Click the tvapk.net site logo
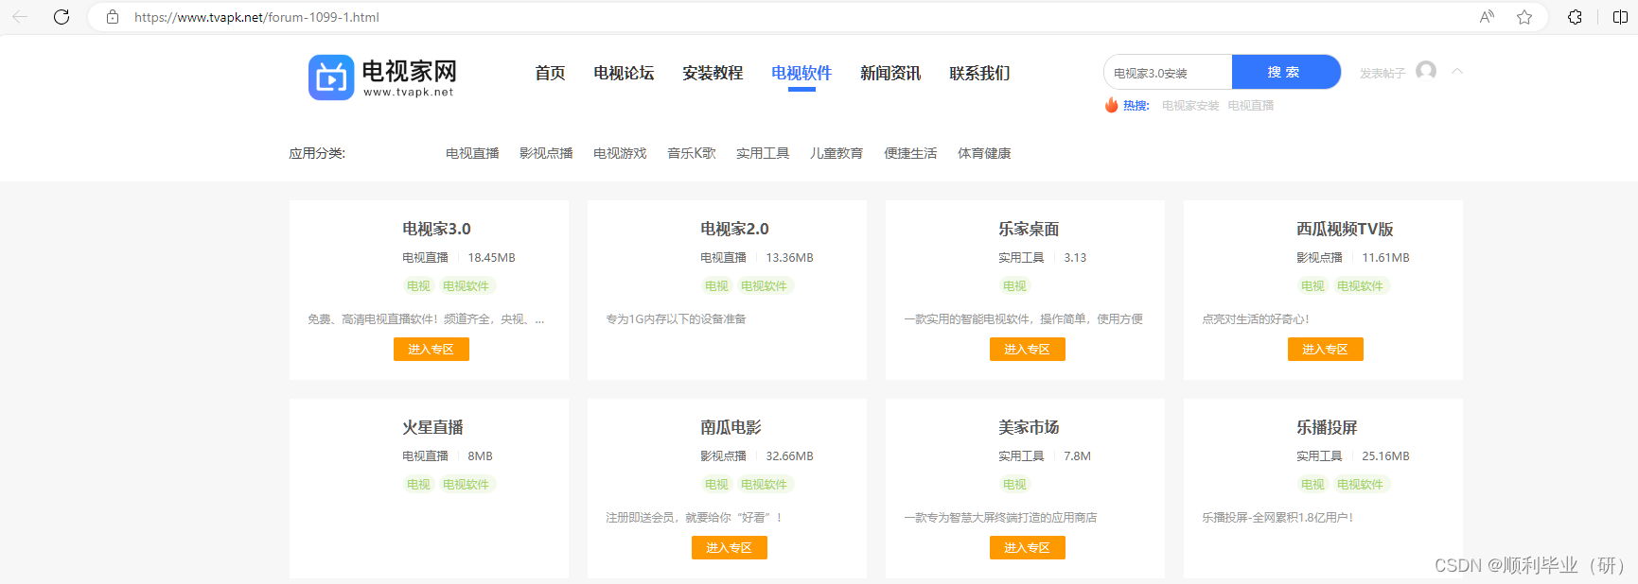1638x584 pixels. click(x=382, y=77)
